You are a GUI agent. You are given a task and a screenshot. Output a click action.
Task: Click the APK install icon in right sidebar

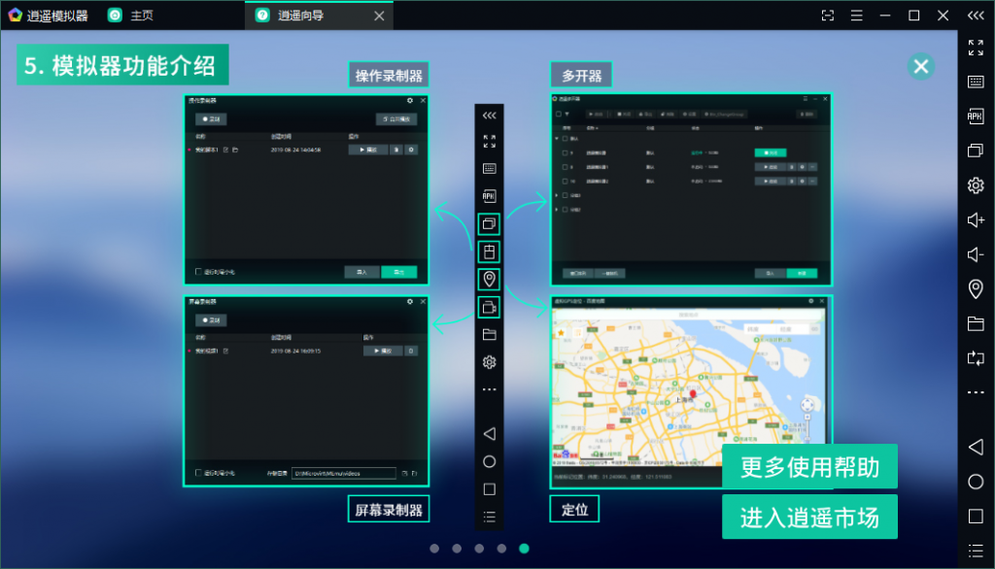pyautogui.click(x=976, y=117)
